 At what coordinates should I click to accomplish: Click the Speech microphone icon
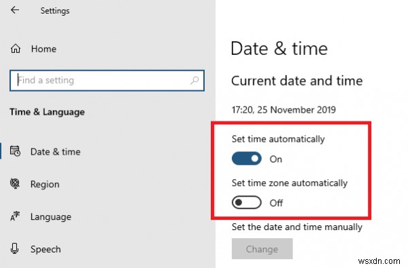pyautogui.click(x=14, y=248)
